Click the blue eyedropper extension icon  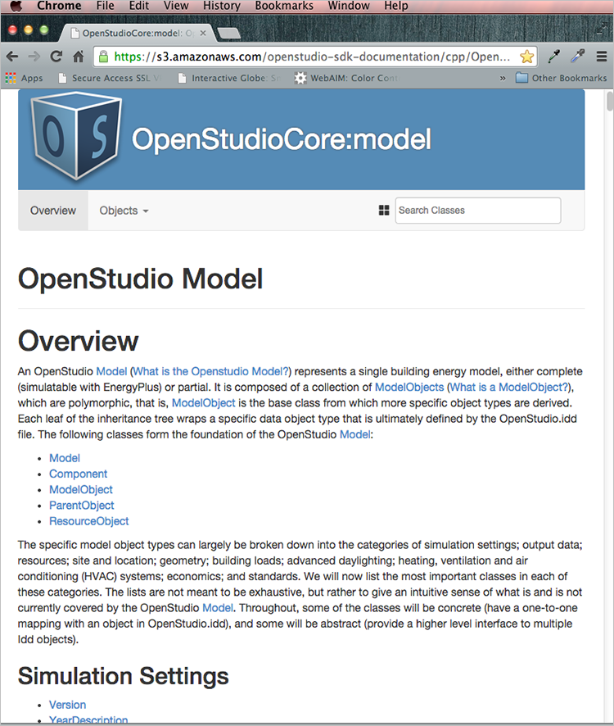point(578,57)
